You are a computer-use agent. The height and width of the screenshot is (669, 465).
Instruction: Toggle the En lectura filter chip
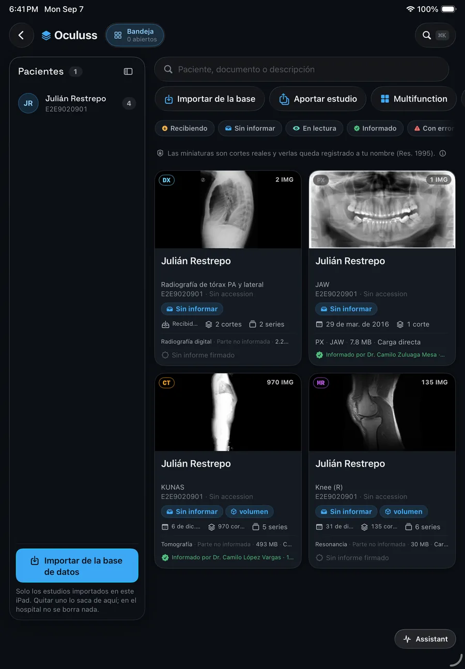click(x=314, y=128)
